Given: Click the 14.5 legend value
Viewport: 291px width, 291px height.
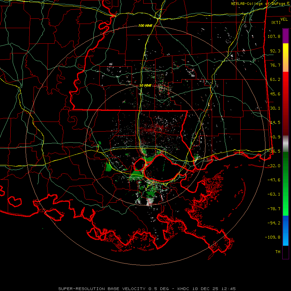Looking at the screenshot, I should 275,123.
